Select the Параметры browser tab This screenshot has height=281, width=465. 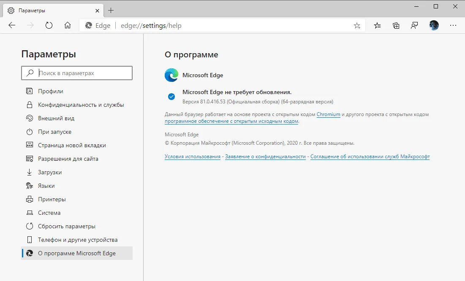[53, 11]
